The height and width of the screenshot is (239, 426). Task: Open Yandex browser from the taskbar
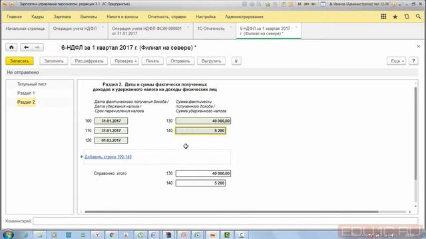[x=97, y=235]
